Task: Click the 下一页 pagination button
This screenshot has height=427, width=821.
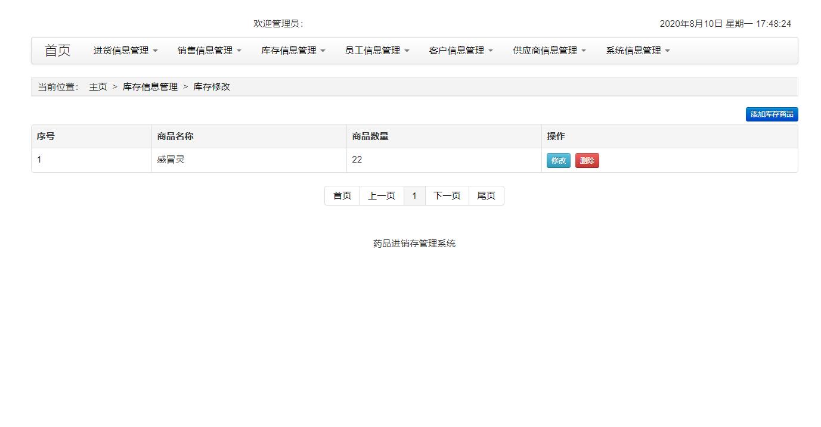Action: [447, 195]
